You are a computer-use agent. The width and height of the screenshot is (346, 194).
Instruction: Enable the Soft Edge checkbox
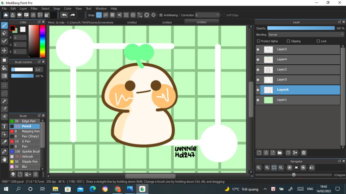click(224, 15)
